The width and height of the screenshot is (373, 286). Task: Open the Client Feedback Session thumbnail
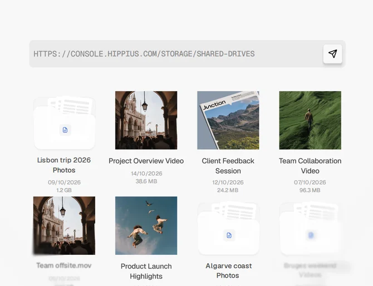coord(228,120)
